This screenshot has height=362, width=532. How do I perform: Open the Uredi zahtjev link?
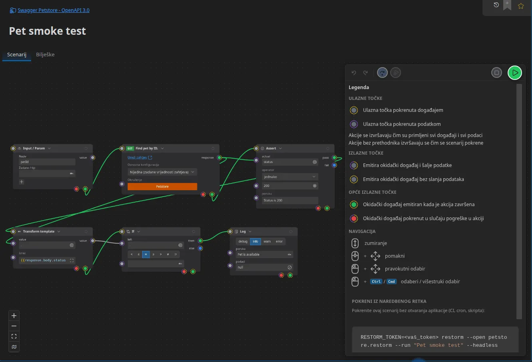coord(139,157)
